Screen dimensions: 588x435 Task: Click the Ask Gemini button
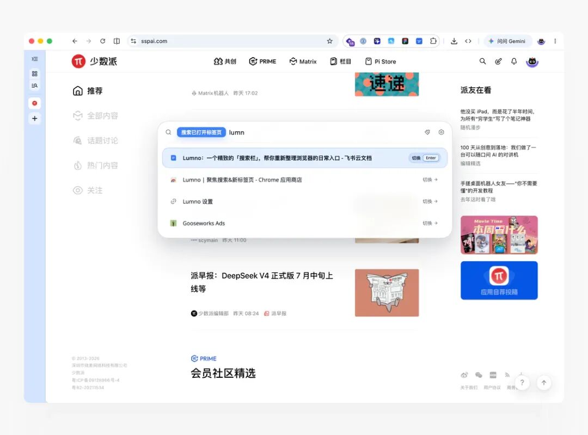click(508, 41)
